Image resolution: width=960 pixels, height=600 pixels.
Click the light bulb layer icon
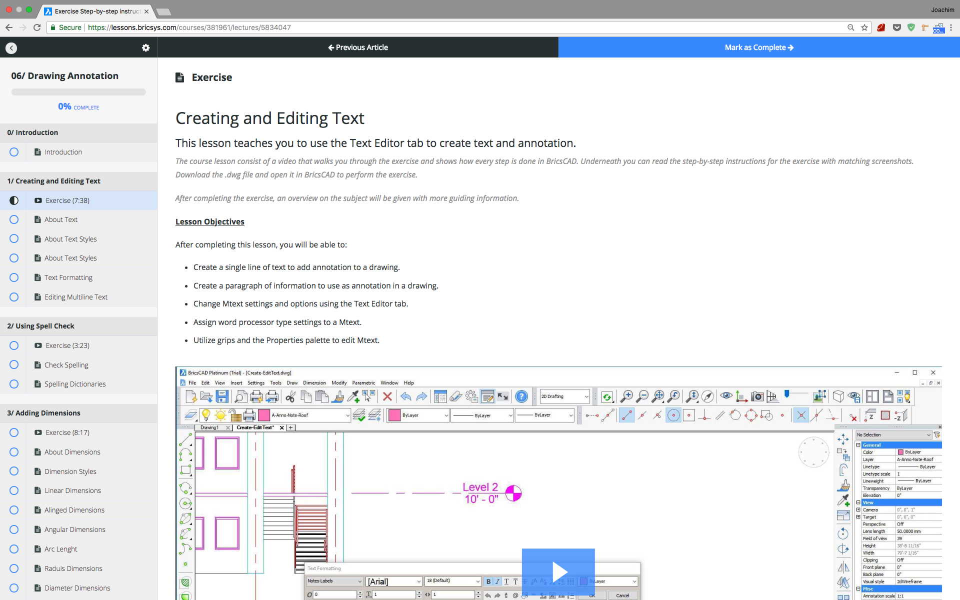[x=205, y=415]
